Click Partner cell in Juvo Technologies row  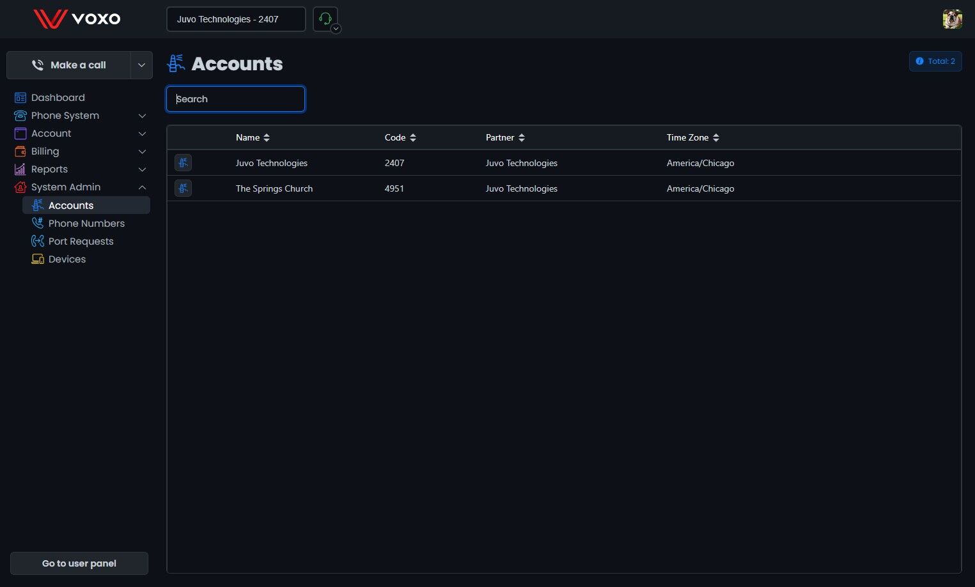pos(522,163)
